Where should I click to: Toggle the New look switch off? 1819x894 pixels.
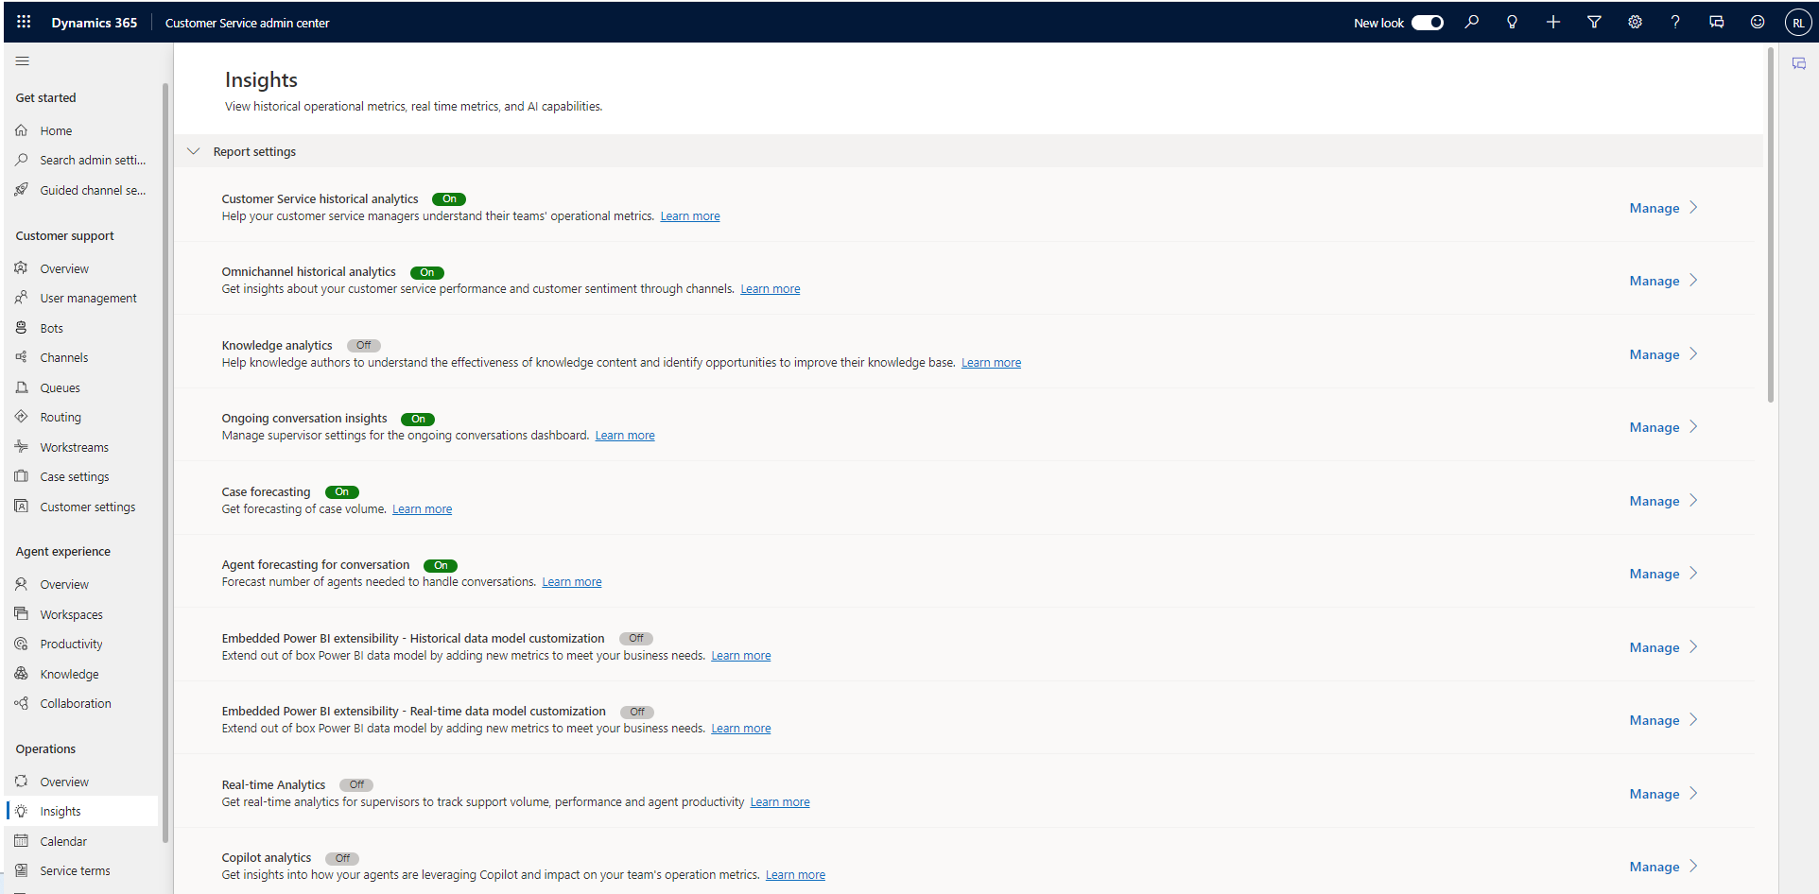click(1428, 22)
